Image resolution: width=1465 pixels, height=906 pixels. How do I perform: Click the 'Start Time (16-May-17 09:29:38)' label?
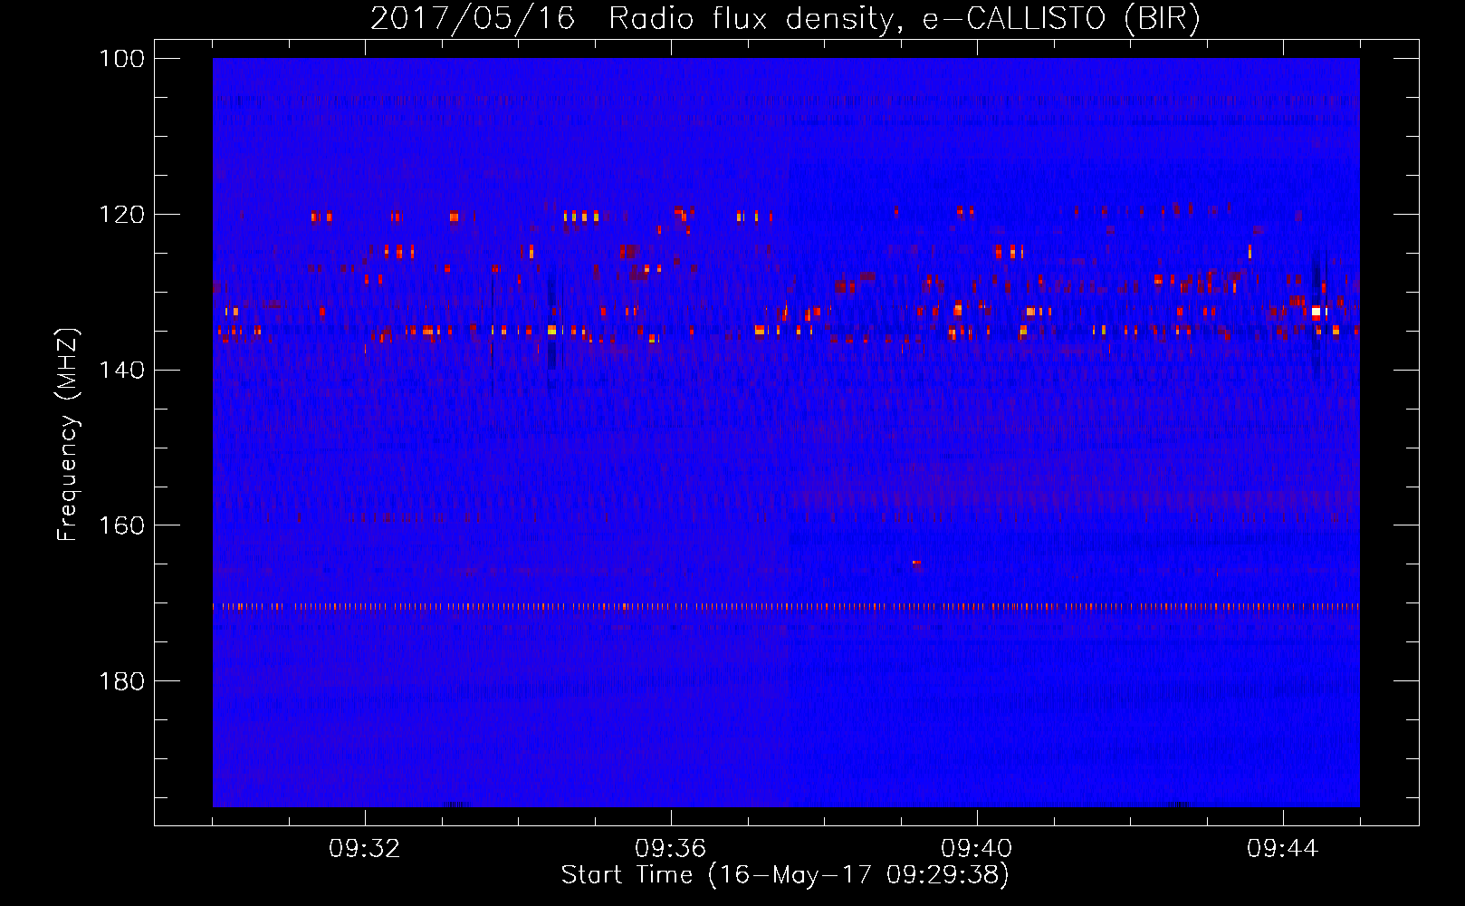tap(785, 875)
